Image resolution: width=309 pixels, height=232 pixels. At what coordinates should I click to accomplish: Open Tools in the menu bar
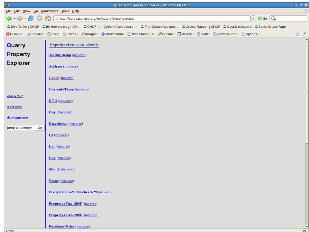65,11
